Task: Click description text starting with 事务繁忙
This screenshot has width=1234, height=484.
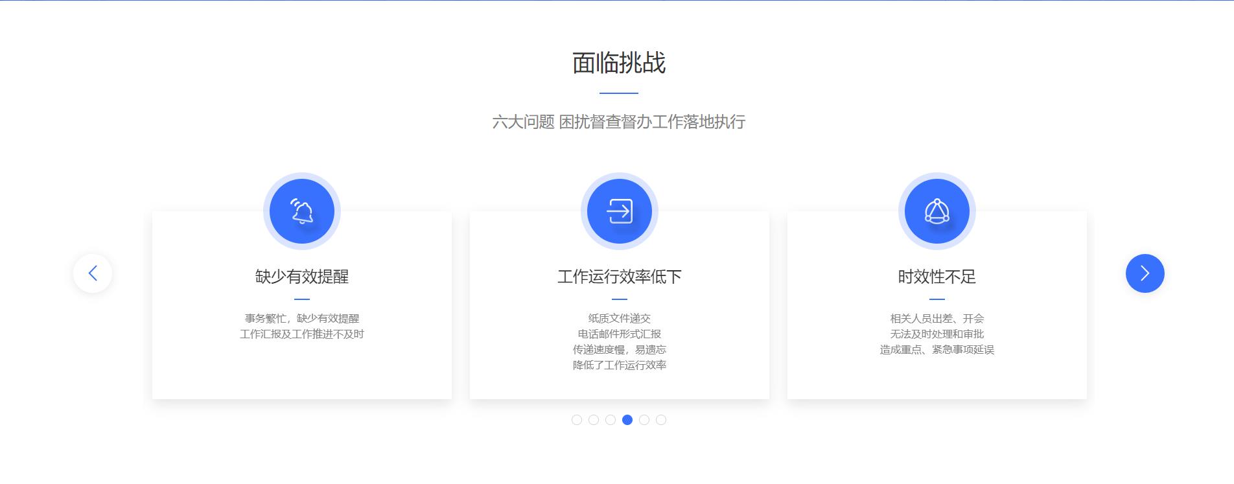Action: click(x=301, y=319)
